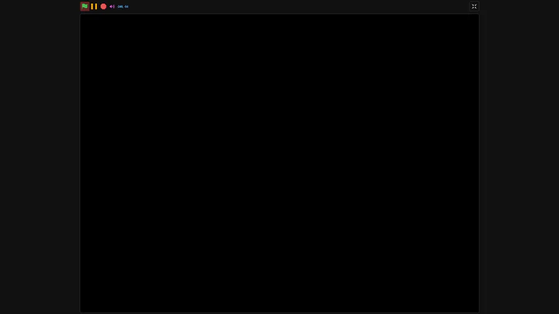Halt all scripts with the stop icon
The height and width of the screenshot is (314, 559).
(103, 6)
